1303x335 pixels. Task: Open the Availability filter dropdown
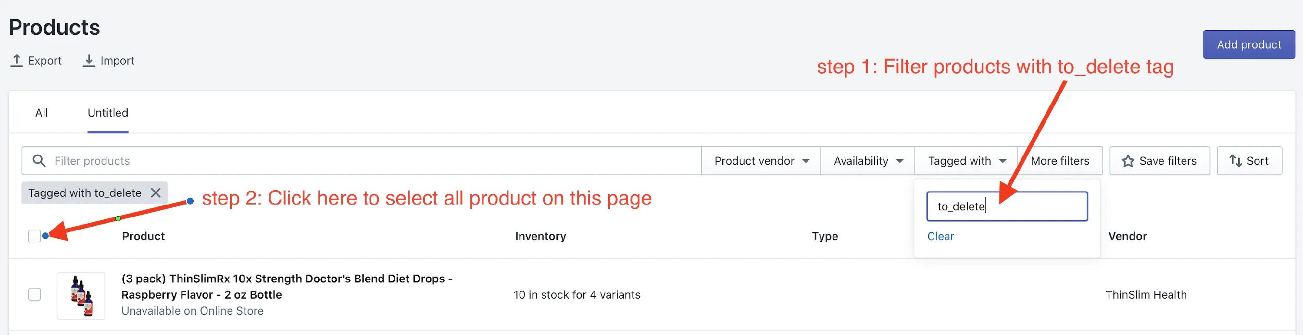pos(867,161)
